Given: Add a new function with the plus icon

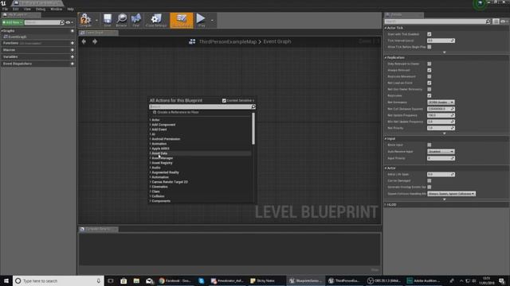Looking at the screenshot, I should pos(73,43).
